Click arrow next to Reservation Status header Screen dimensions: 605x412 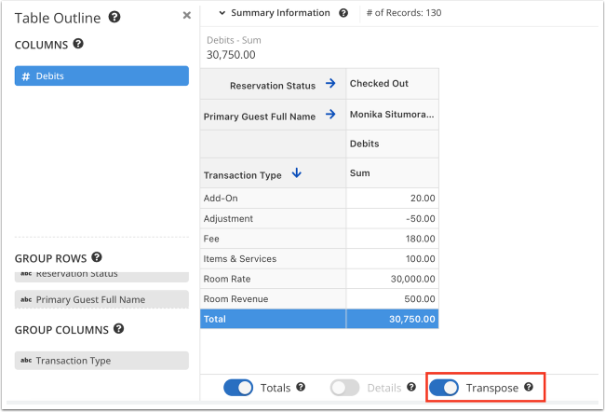coord(329,84)
